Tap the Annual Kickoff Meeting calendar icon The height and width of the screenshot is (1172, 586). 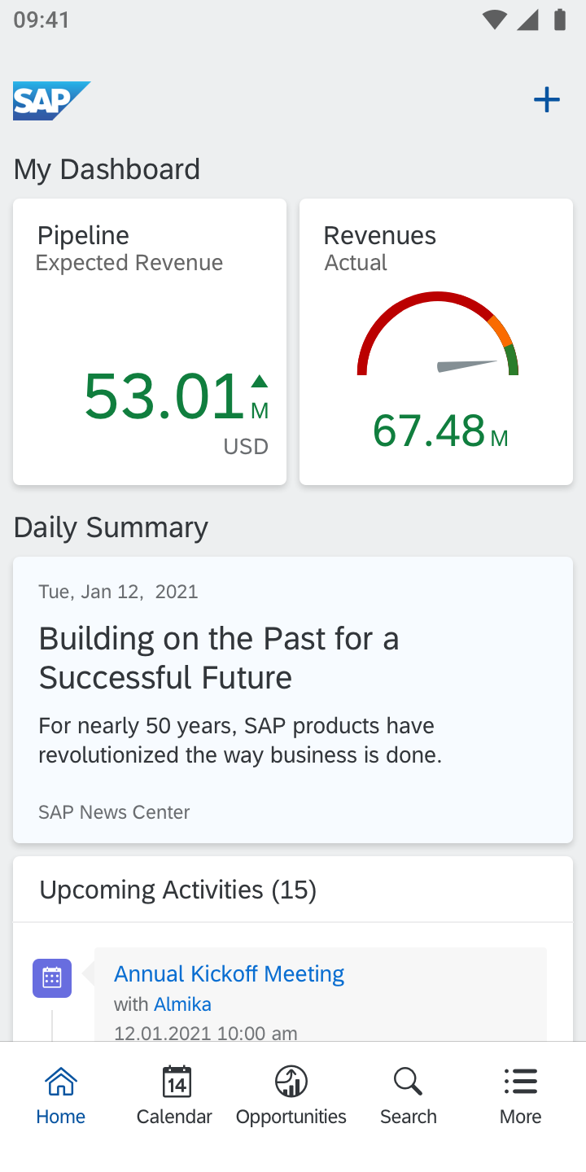click(x=52, y=977)
